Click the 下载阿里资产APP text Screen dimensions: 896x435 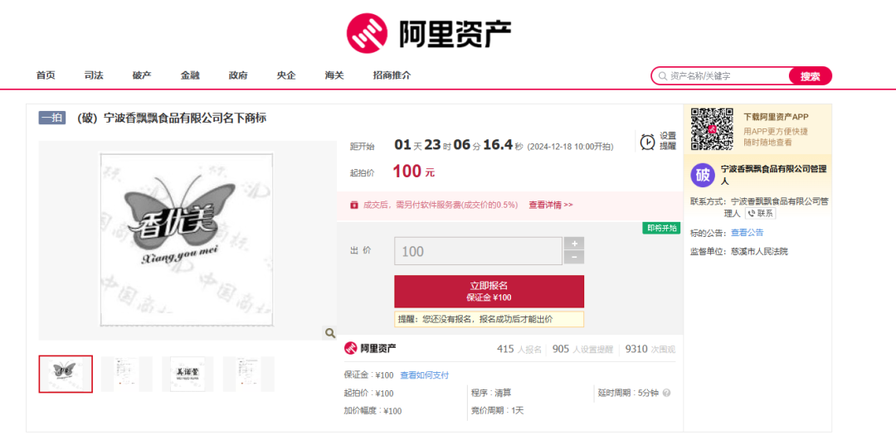tap(776, 117)
